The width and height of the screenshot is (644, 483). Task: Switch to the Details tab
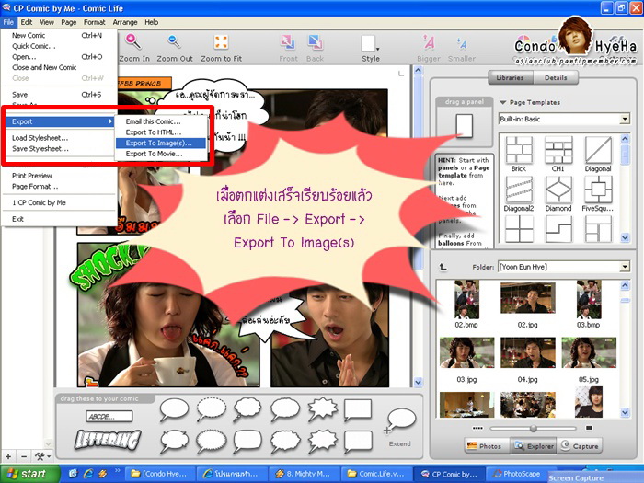(x=556, y=77)
